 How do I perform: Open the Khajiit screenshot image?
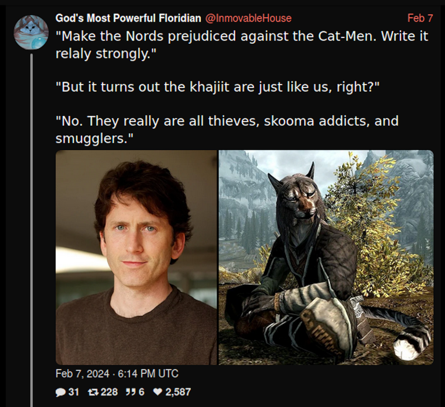coord(326,257)
